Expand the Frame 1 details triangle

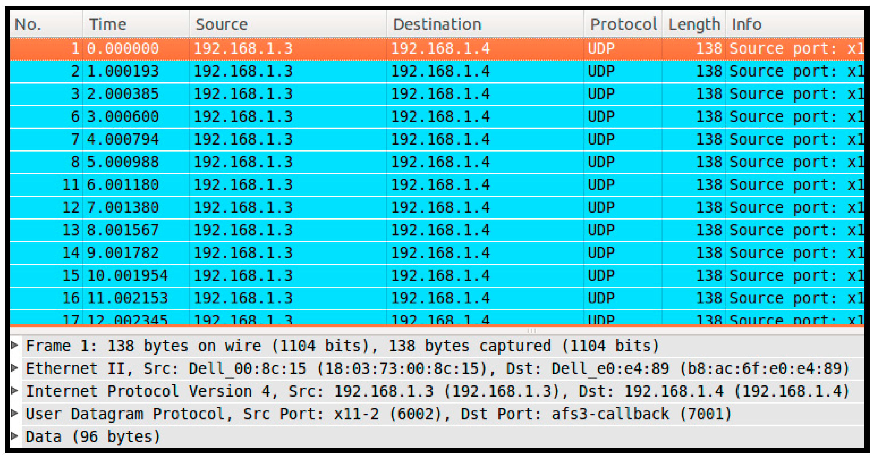click(x=14, y=345)
